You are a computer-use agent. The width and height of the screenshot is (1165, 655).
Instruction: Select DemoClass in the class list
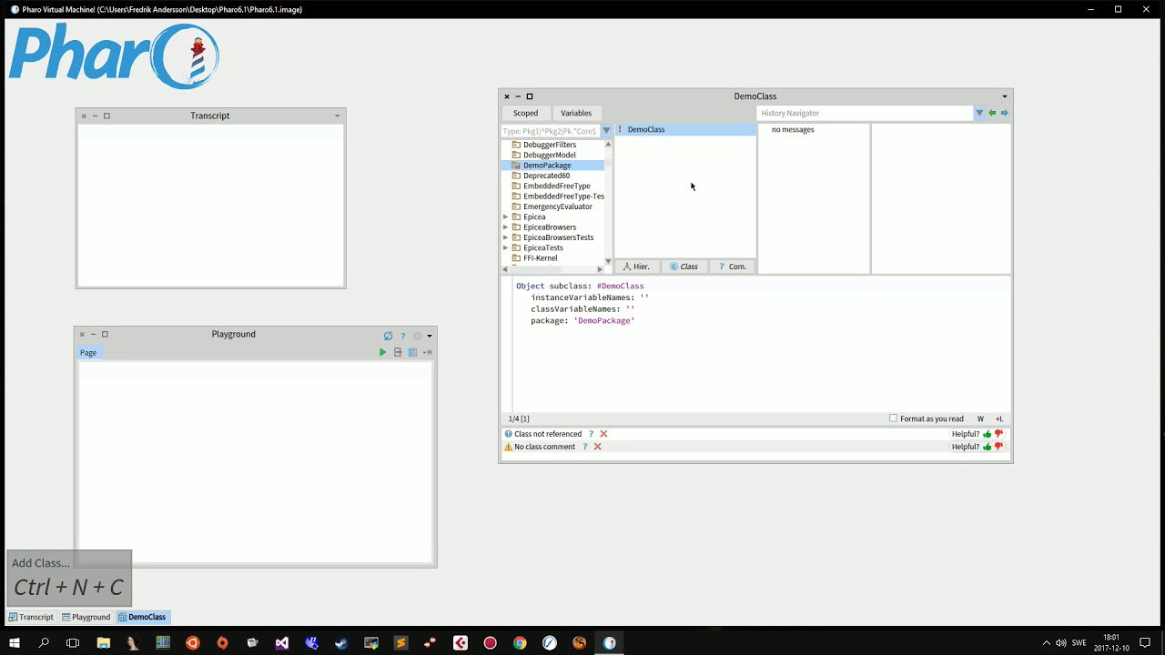click(685, 129)
